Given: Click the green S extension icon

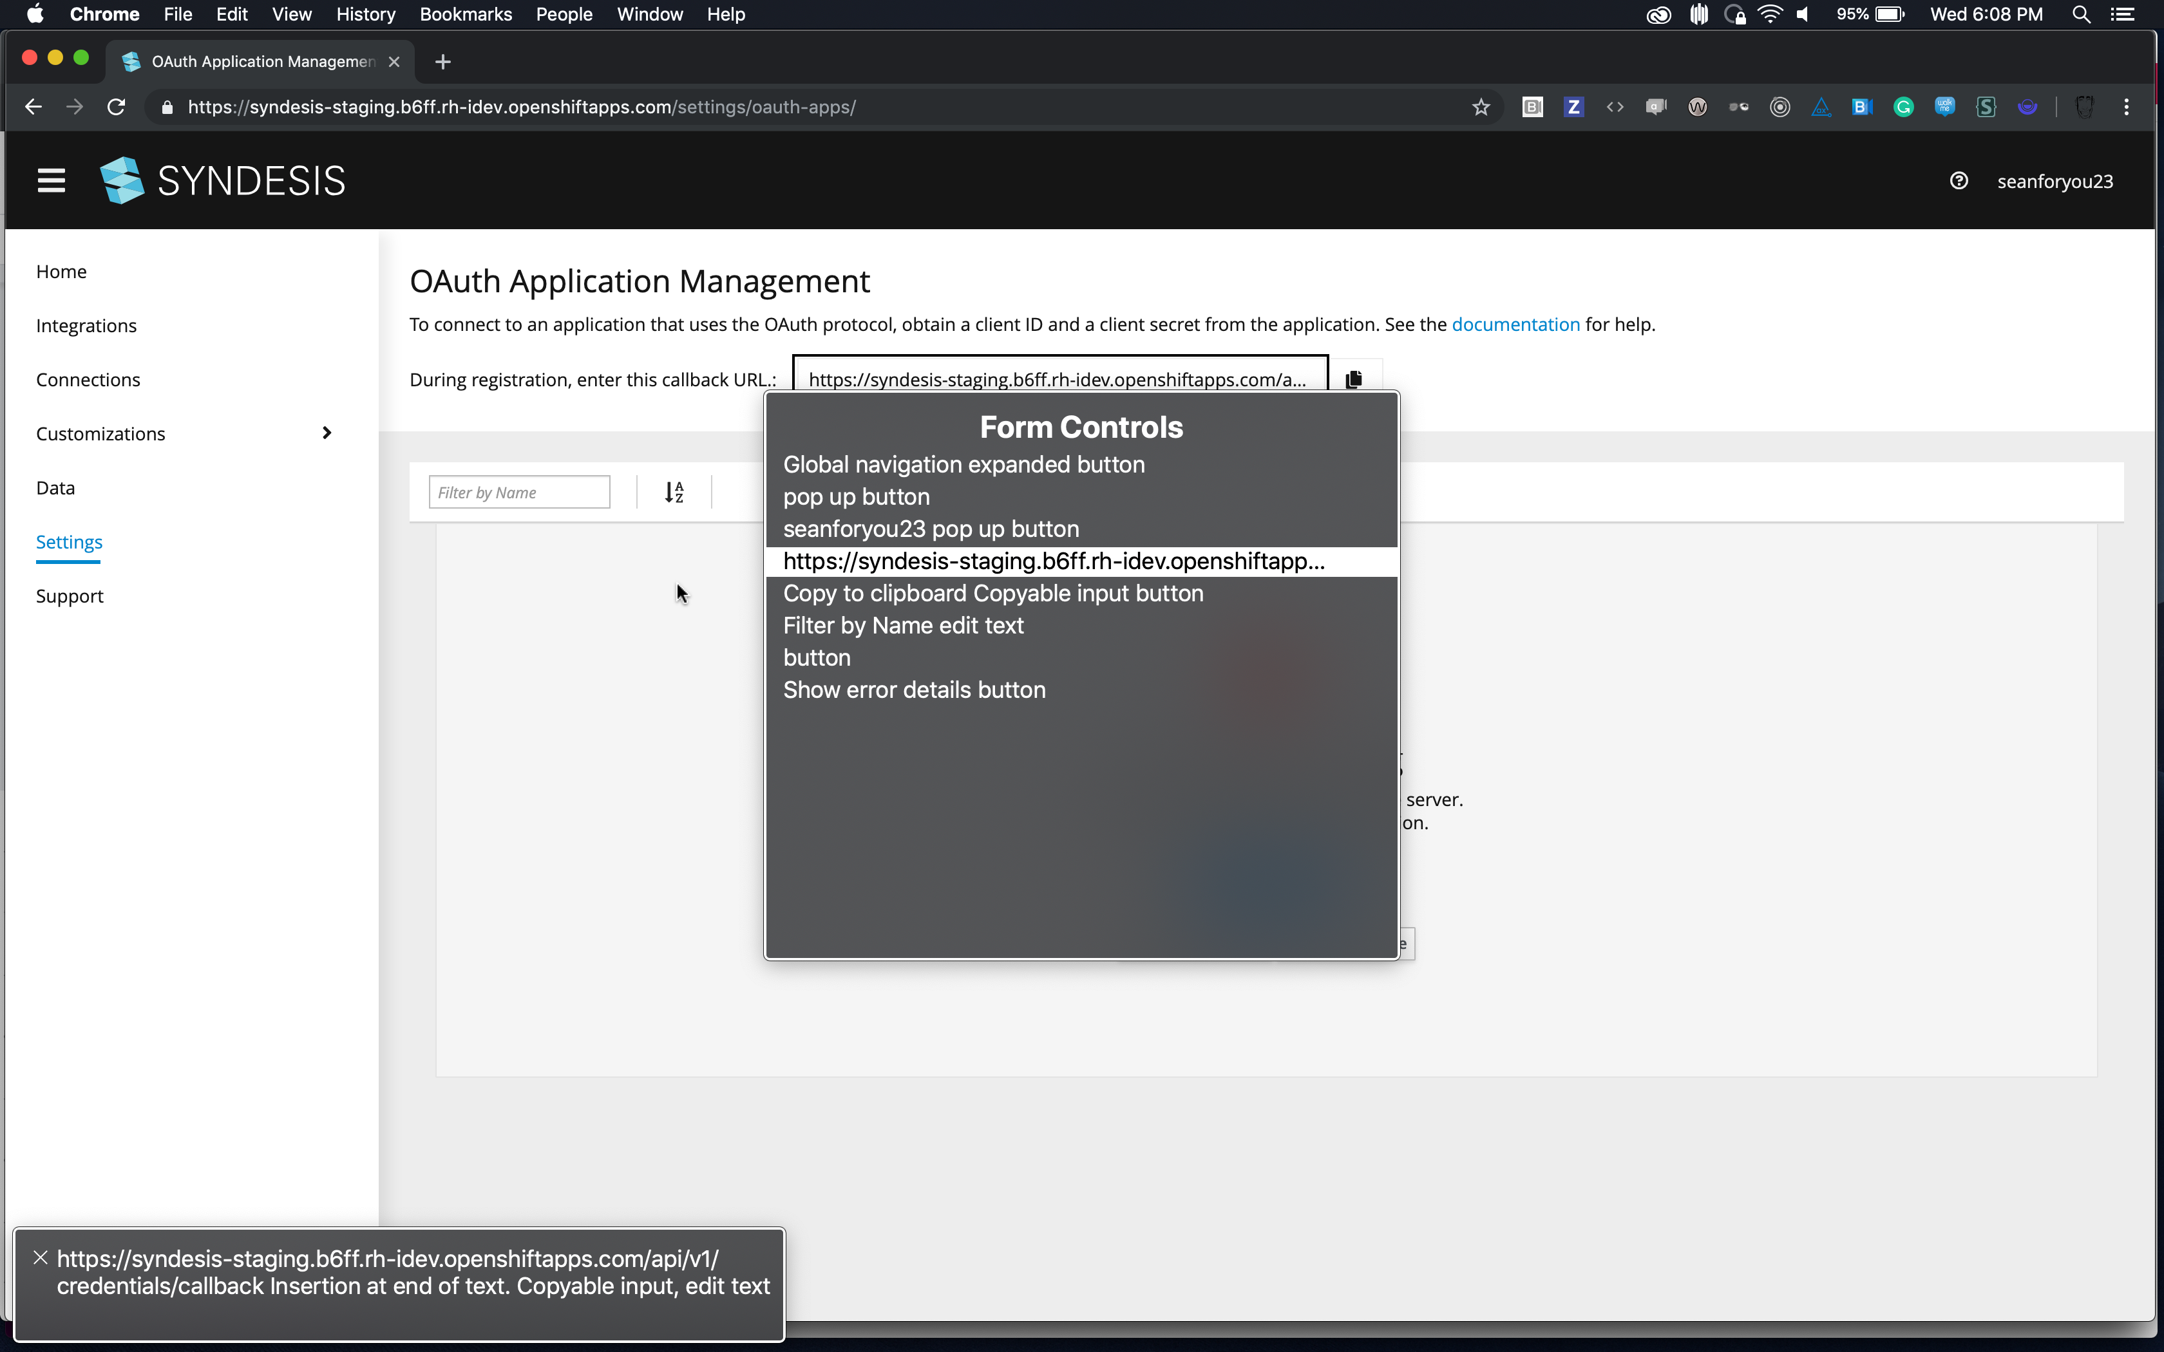Looking at the screenshot, I should click(x=1985, y=106).
